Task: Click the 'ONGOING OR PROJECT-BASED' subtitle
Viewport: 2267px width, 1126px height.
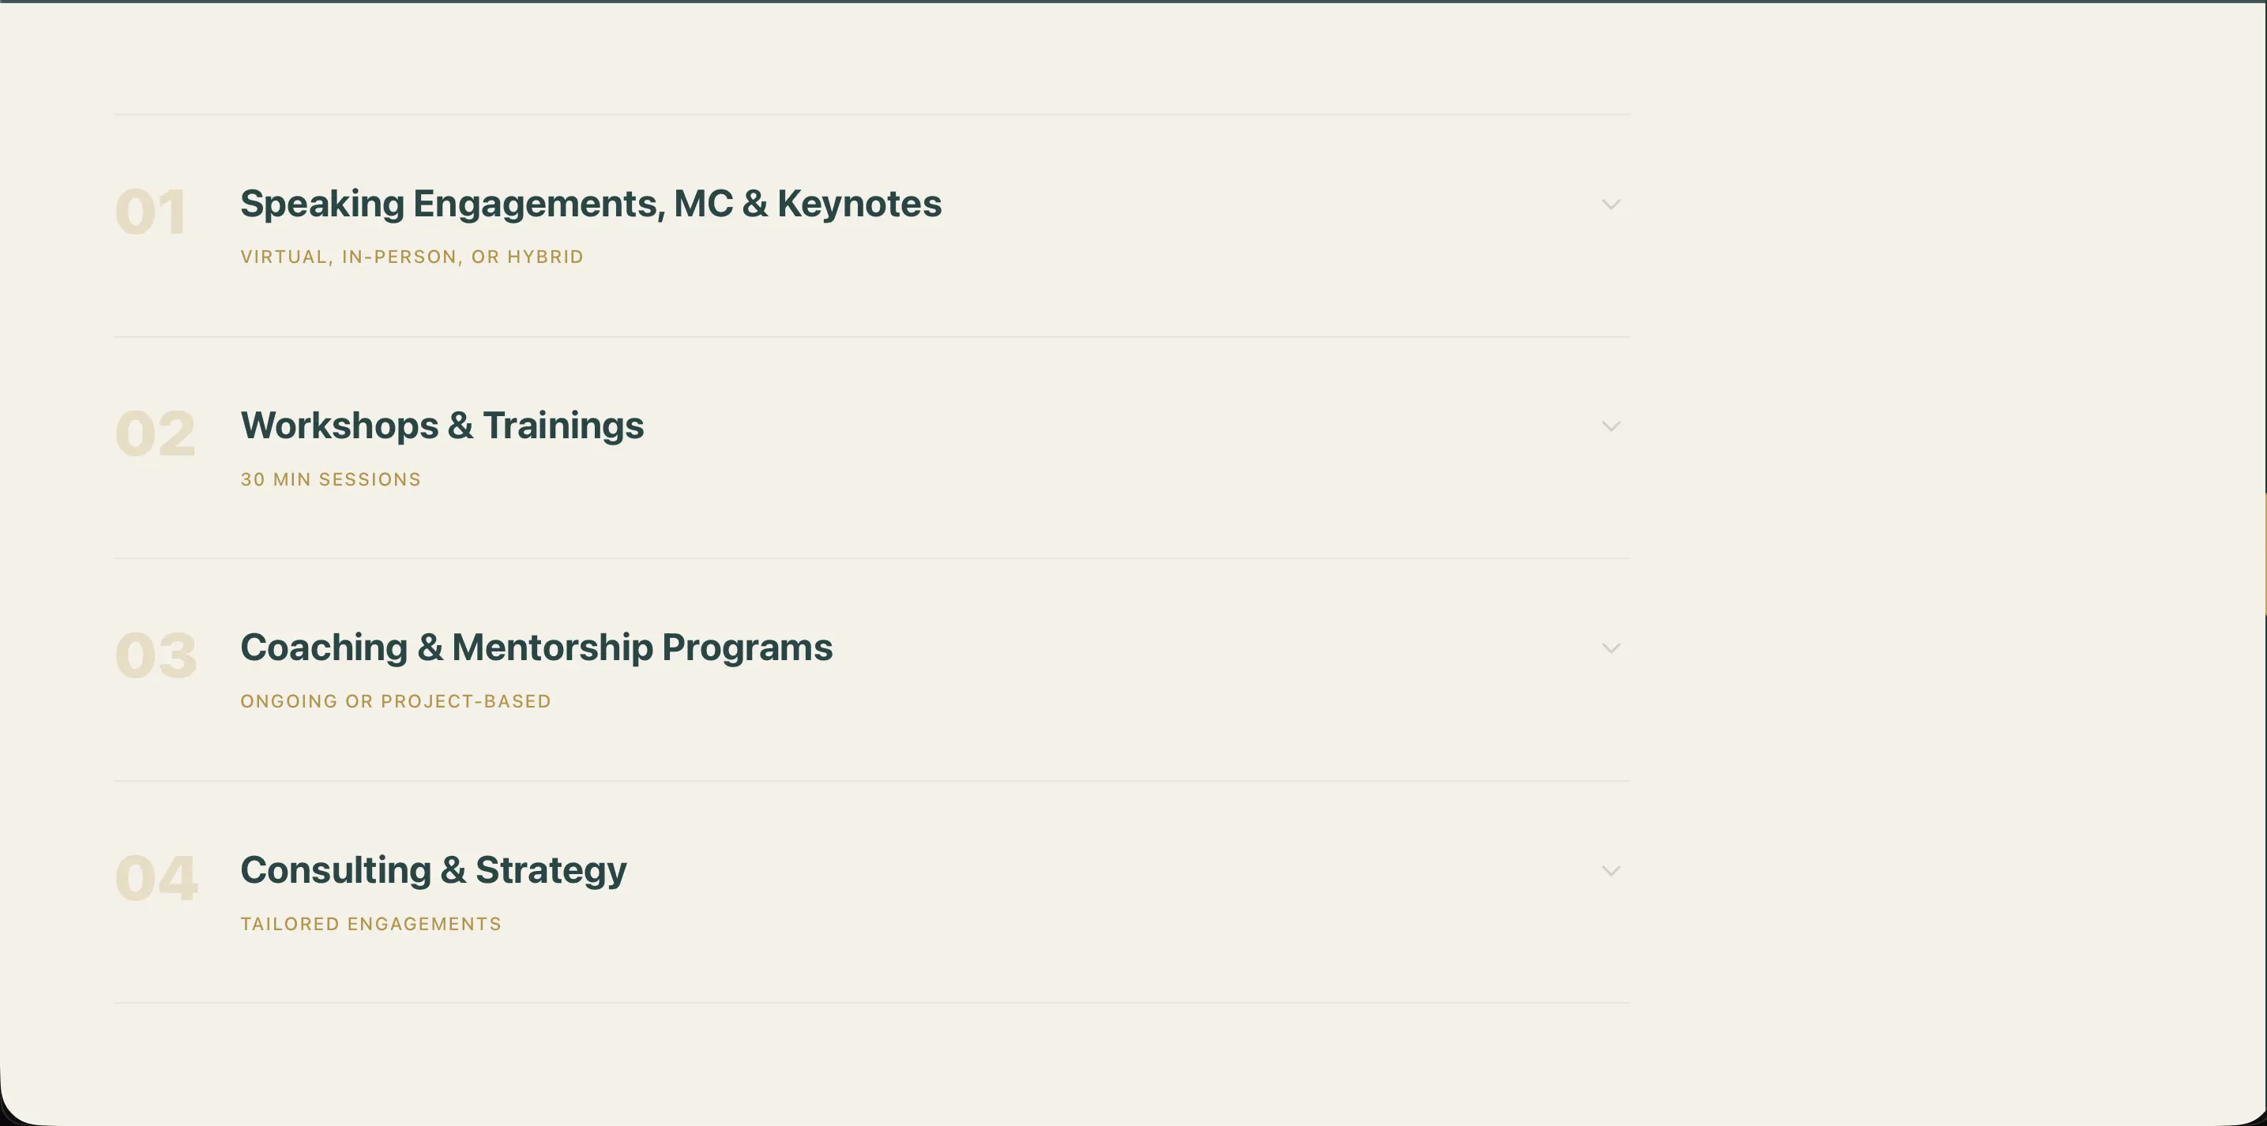Action: click(x=396, y=701)
